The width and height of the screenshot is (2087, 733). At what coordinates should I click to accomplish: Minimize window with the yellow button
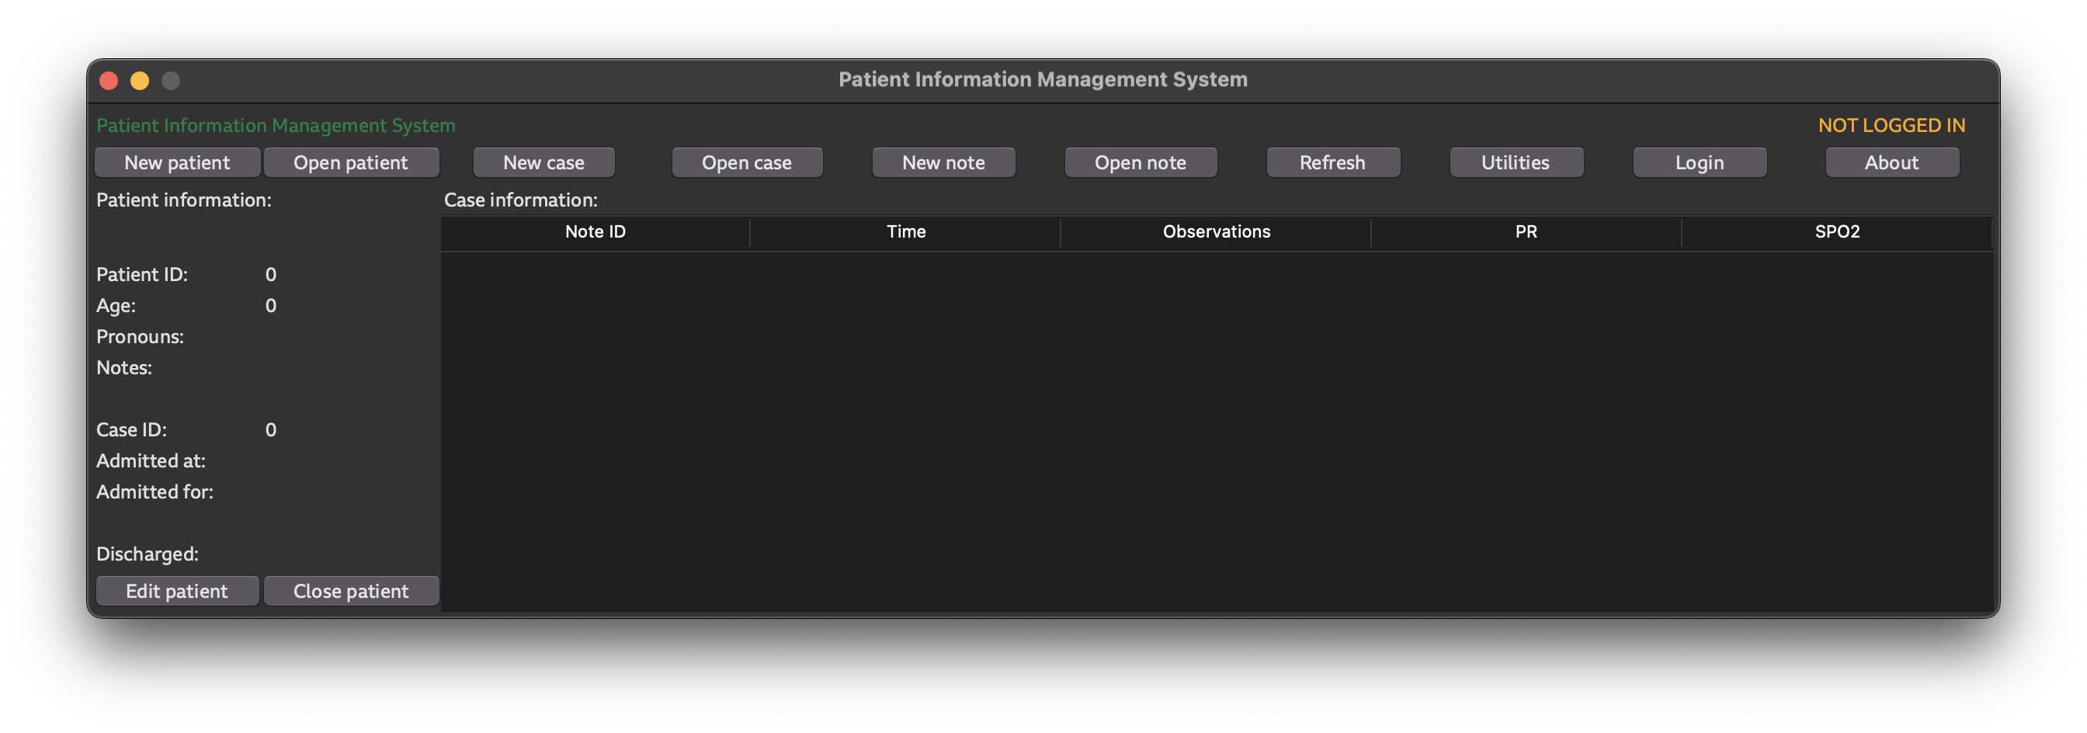(139, 80)
